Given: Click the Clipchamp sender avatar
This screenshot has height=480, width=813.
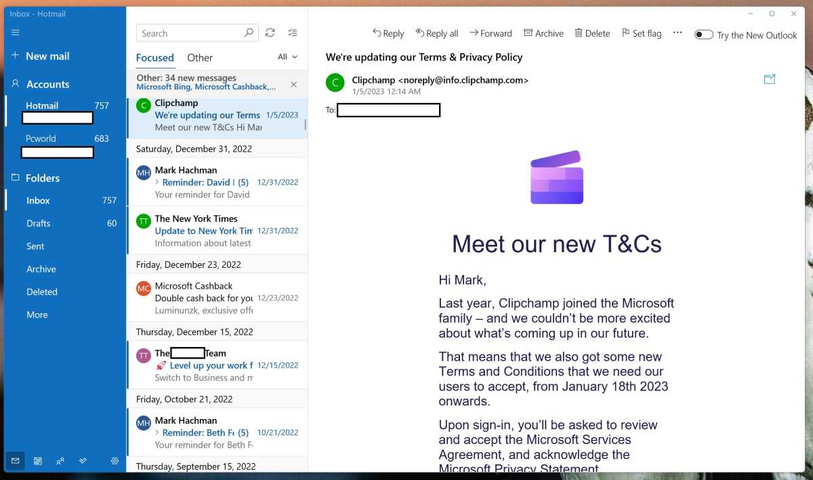Looking at the screenshot, I should (x=335, y=83).
